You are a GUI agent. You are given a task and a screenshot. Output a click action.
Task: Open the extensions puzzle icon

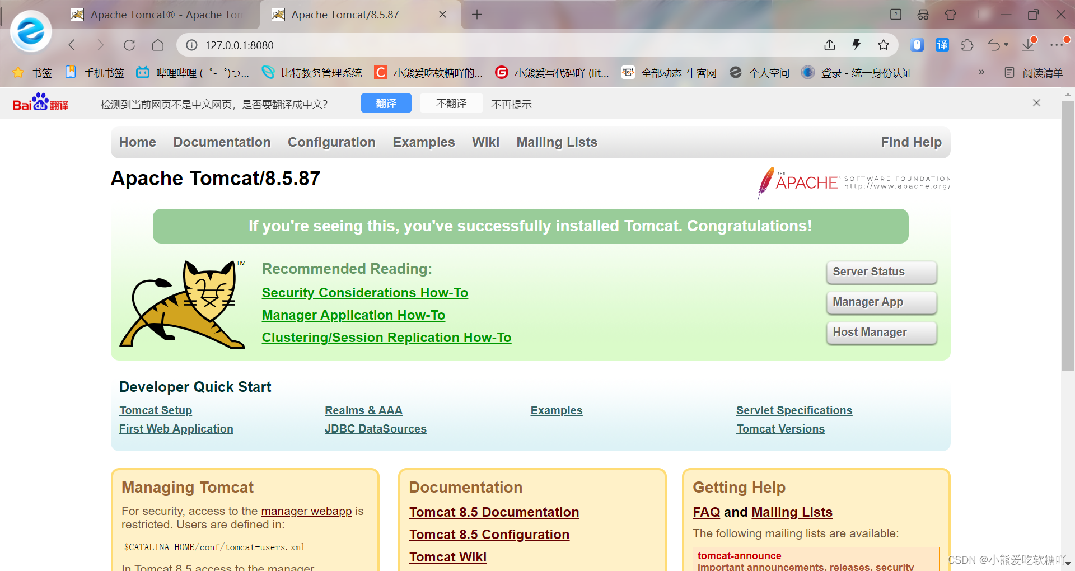click(968, 45)
